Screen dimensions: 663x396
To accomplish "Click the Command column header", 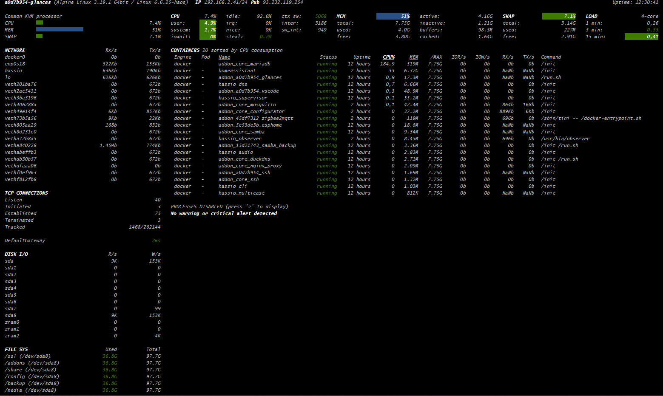I will pyautogui.click(x=551, y=57).
